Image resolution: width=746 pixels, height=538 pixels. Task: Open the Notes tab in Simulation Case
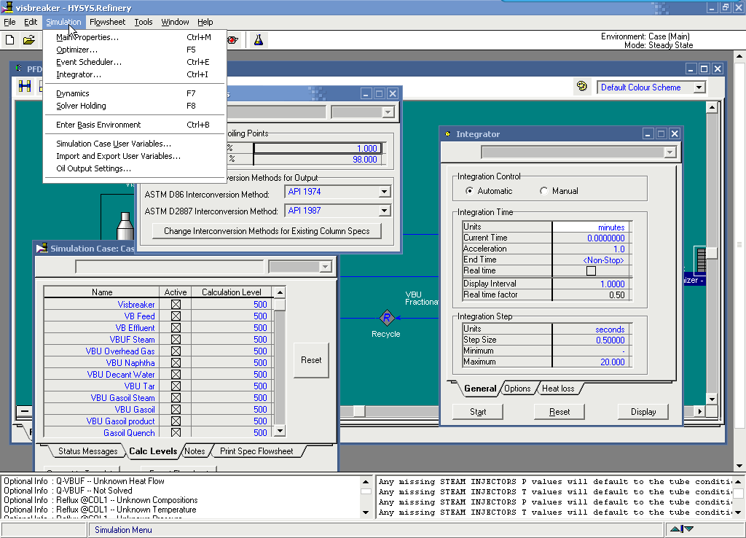[195, 451]
